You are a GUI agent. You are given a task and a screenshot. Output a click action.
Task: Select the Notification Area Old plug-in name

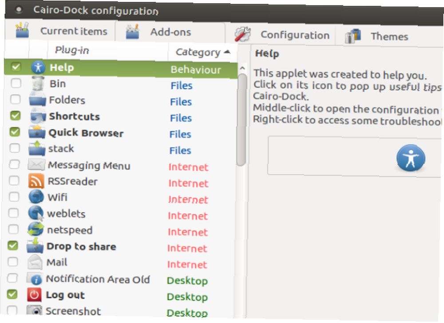click(x=98, y=279)
